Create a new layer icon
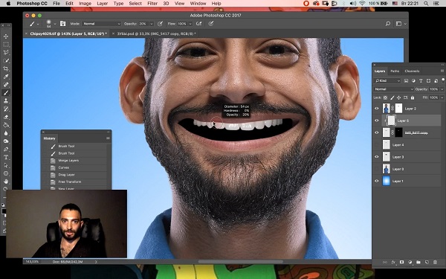 coord(427,262)
